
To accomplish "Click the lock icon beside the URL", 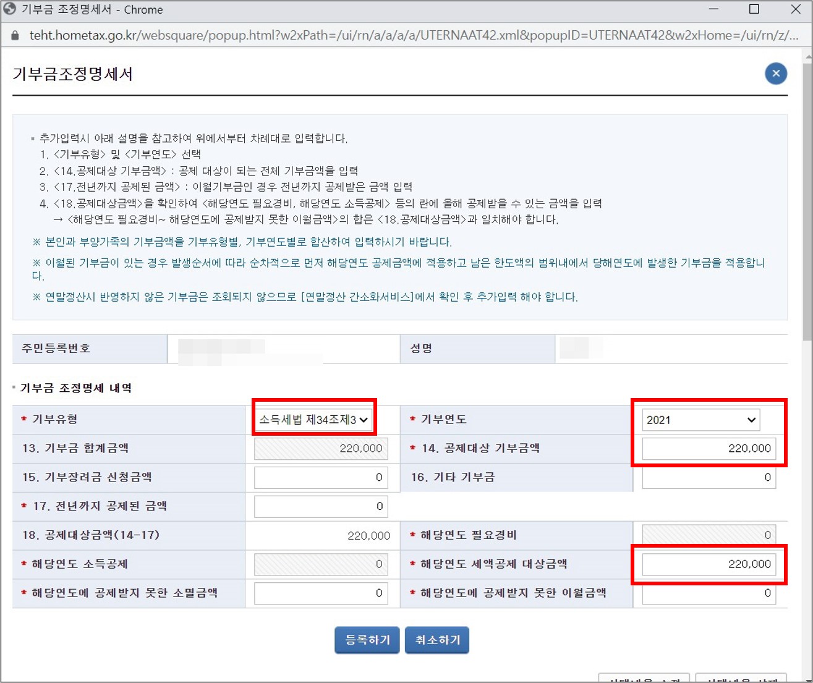I will (15, 35).
